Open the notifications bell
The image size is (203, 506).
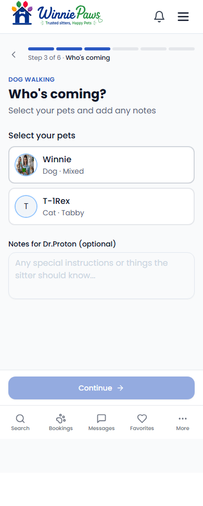tap(159, 17)
